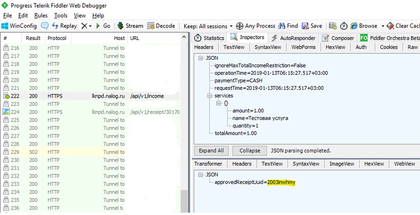Select the ImageView response tab
The height and width of the screenshot is (215, 420).
coord(342,164)
